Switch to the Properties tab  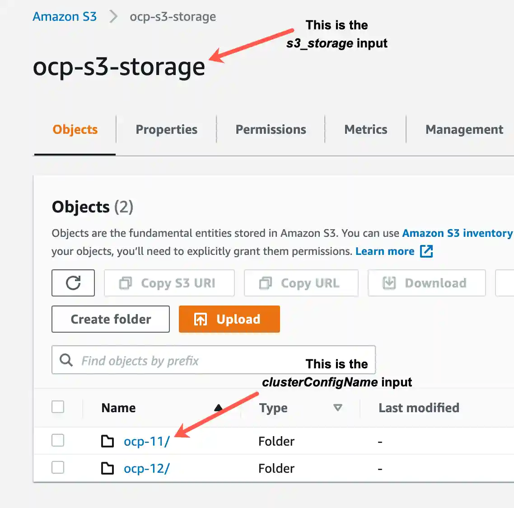pyautogui.click(x=166, y=130)
